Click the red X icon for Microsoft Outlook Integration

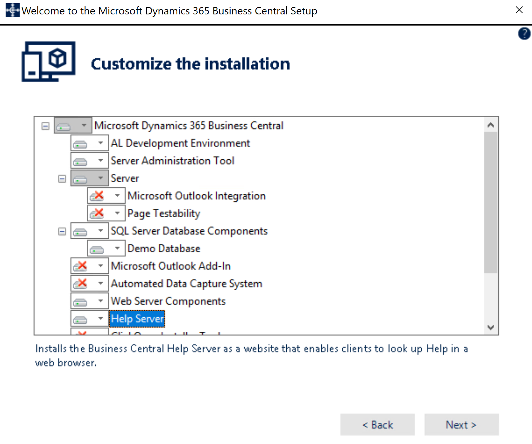(97, 196)
